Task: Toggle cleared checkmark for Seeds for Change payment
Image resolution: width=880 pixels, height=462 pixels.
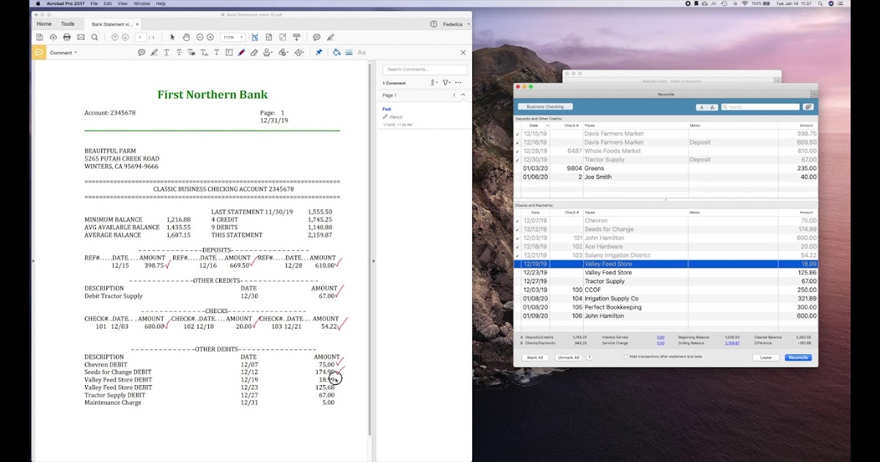Action: click(518, 230)
